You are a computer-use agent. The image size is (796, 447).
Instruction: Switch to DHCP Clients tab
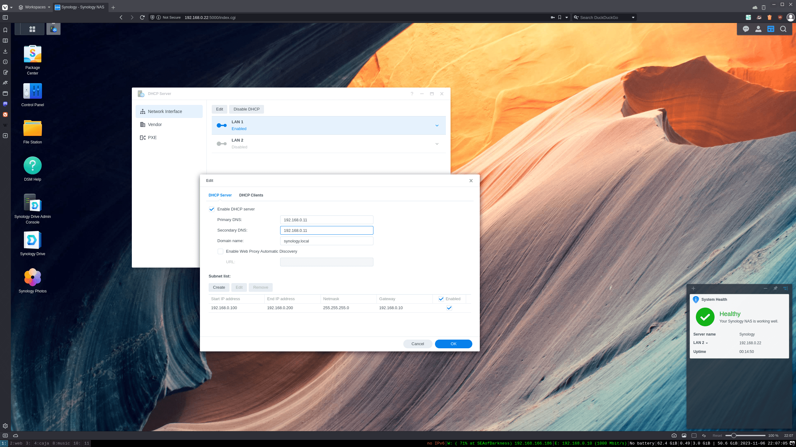[251, 195]
